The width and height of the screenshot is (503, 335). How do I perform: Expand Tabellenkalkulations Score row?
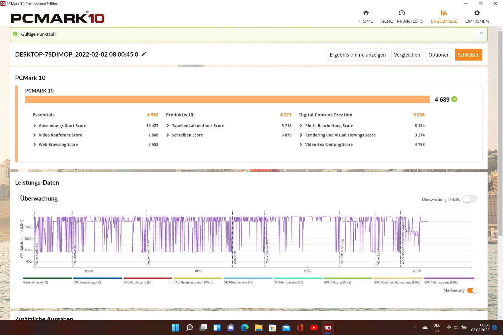tap(229, 125)
